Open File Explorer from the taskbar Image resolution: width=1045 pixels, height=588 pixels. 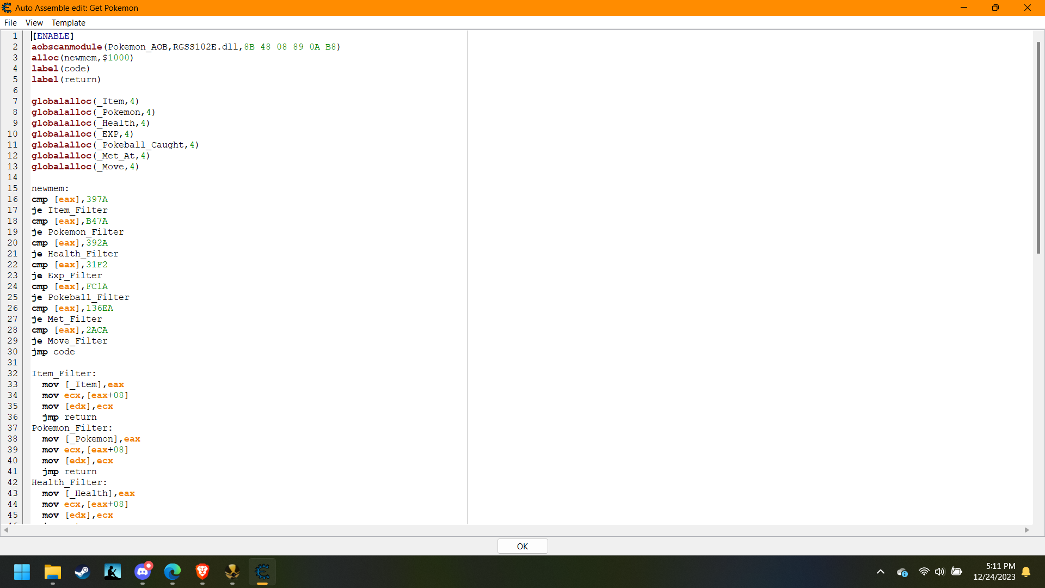52,572
